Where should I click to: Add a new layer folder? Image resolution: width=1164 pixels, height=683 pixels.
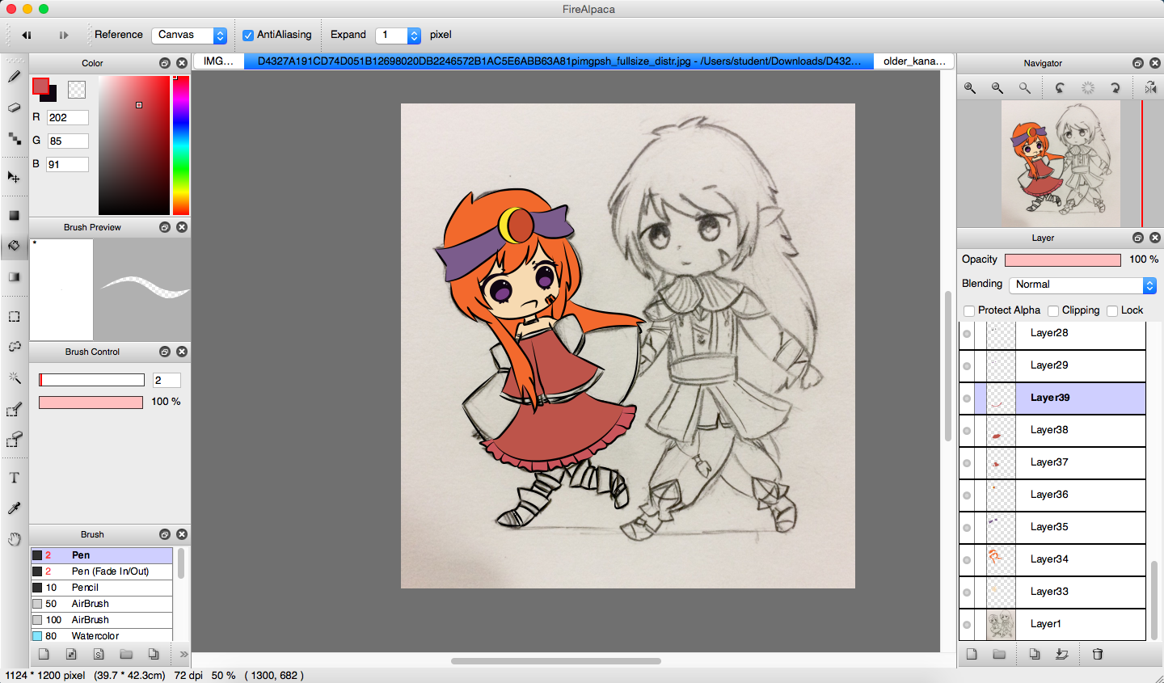click(x=999, y=654)
